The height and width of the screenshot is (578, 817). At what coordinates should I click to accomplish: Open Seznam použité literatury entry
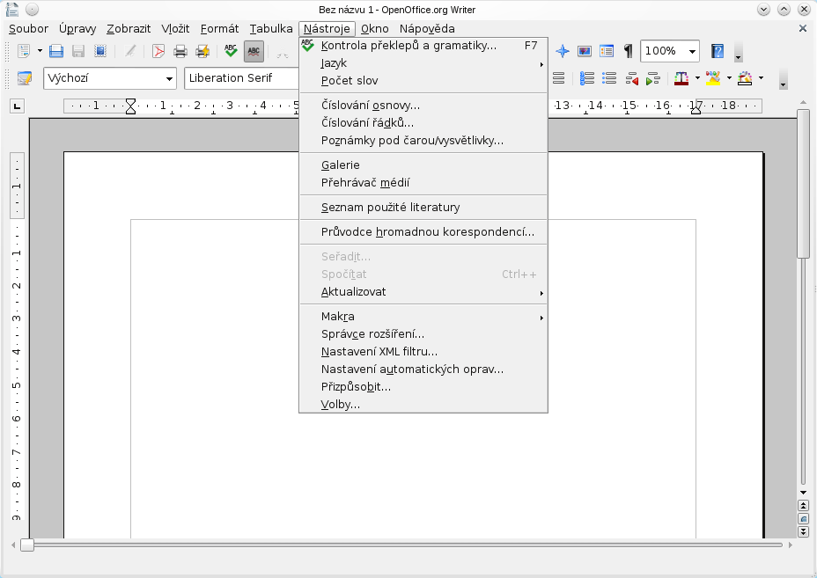tap(423, 208)
